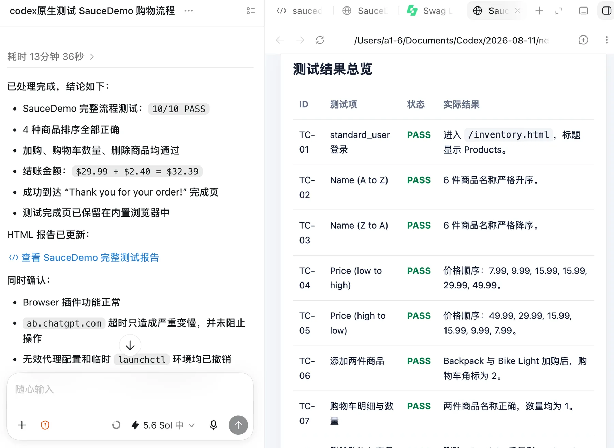The height and width of the screenshot is (448, 614).
Task: Click the 测试项 column header
Action: (343, 104)
